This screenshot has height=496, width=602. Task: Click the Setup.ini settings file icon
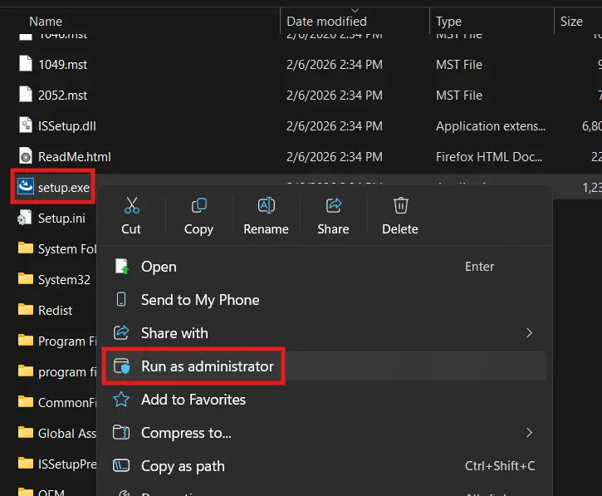coord(25,218)
